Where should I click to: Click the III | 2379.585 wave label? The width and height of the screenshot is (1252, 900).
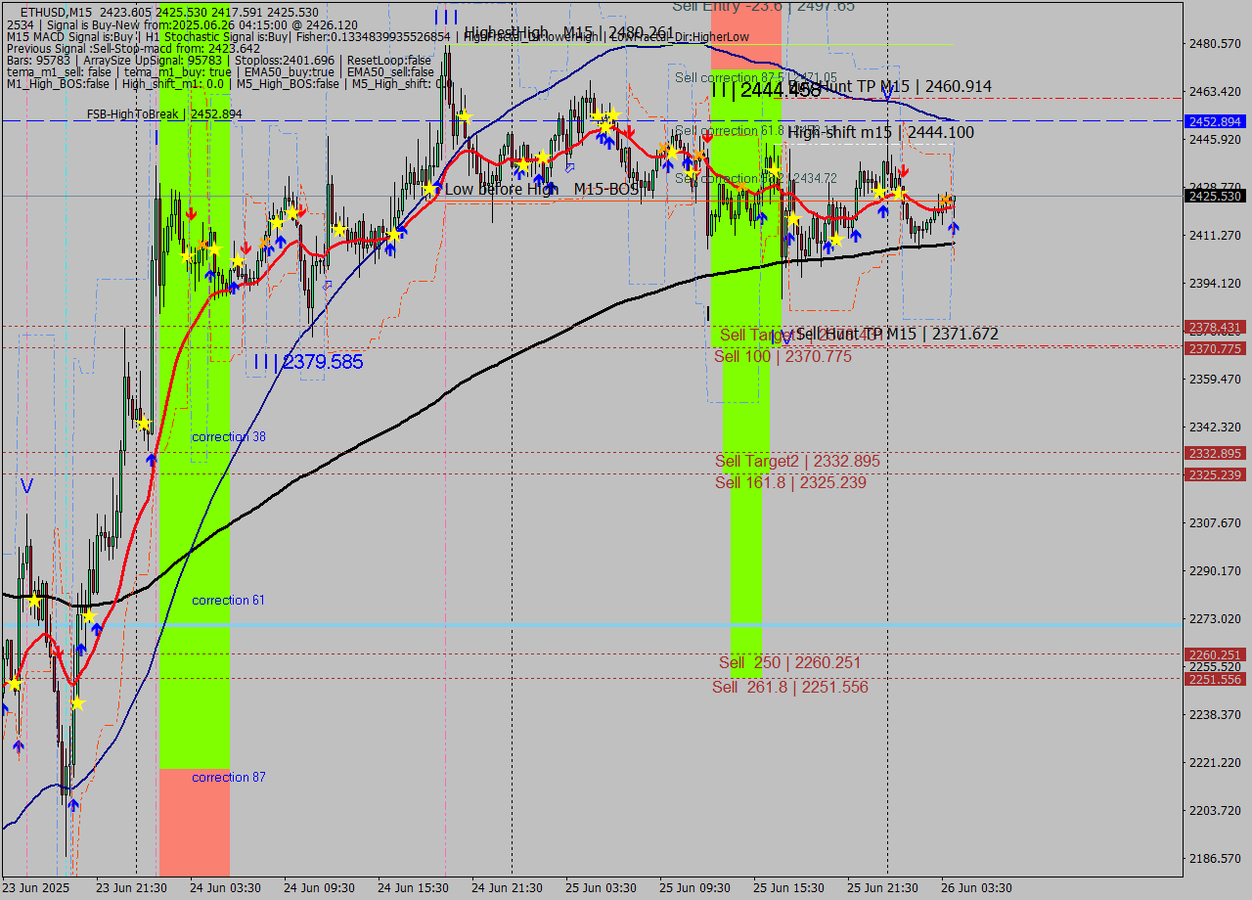point(308,362)
